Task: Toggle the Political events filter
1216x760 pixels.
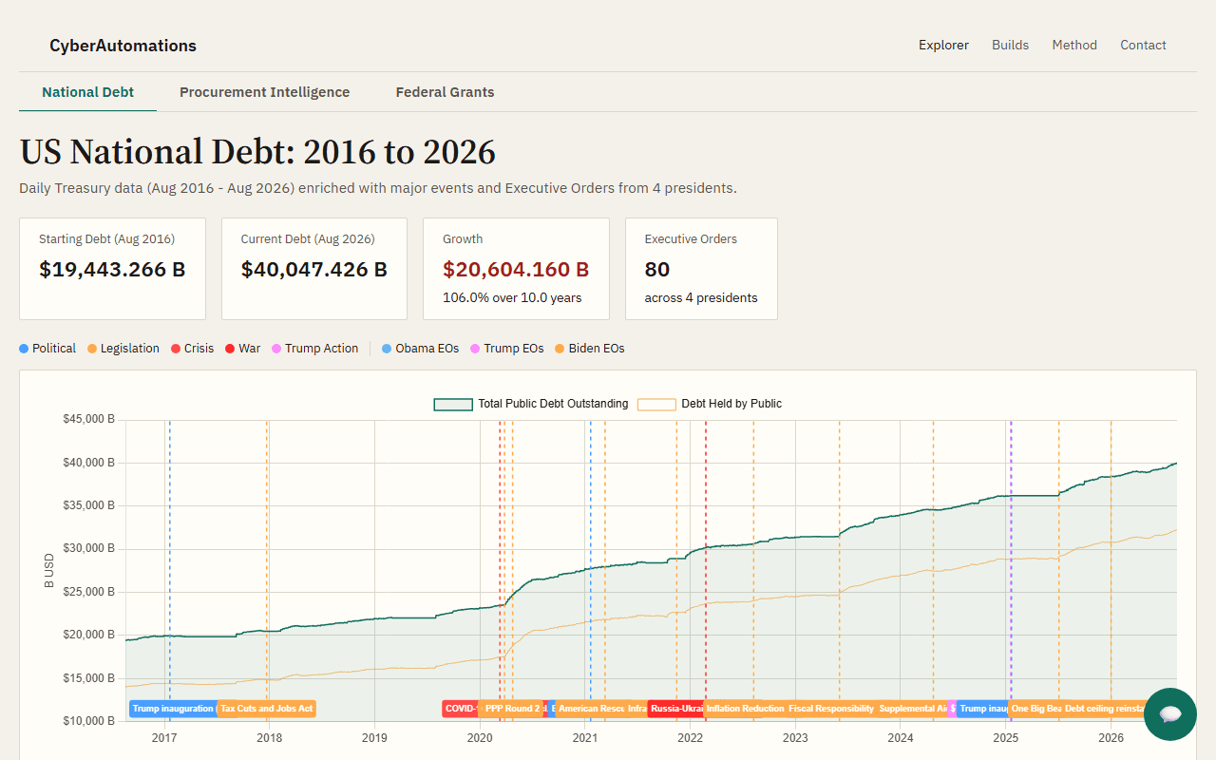Action: [x=47, y=349]
